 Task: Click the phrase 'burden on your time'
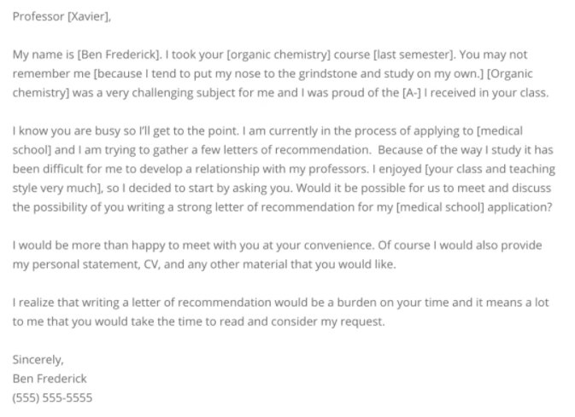click(393, 303)
